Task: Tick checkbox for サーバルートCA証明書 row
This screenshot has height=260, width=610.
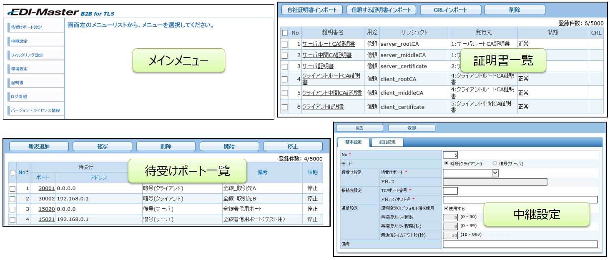Action: (285, 44)
